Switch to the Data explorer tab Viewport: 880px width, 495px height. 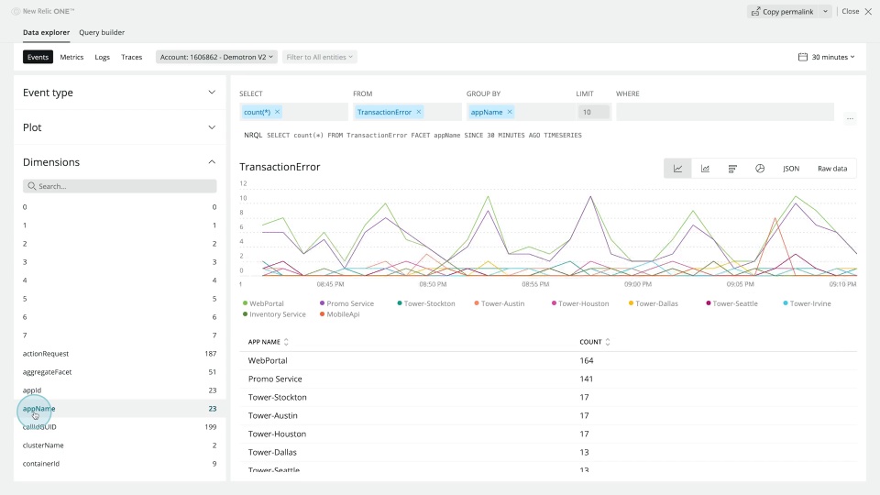[46, 33]
